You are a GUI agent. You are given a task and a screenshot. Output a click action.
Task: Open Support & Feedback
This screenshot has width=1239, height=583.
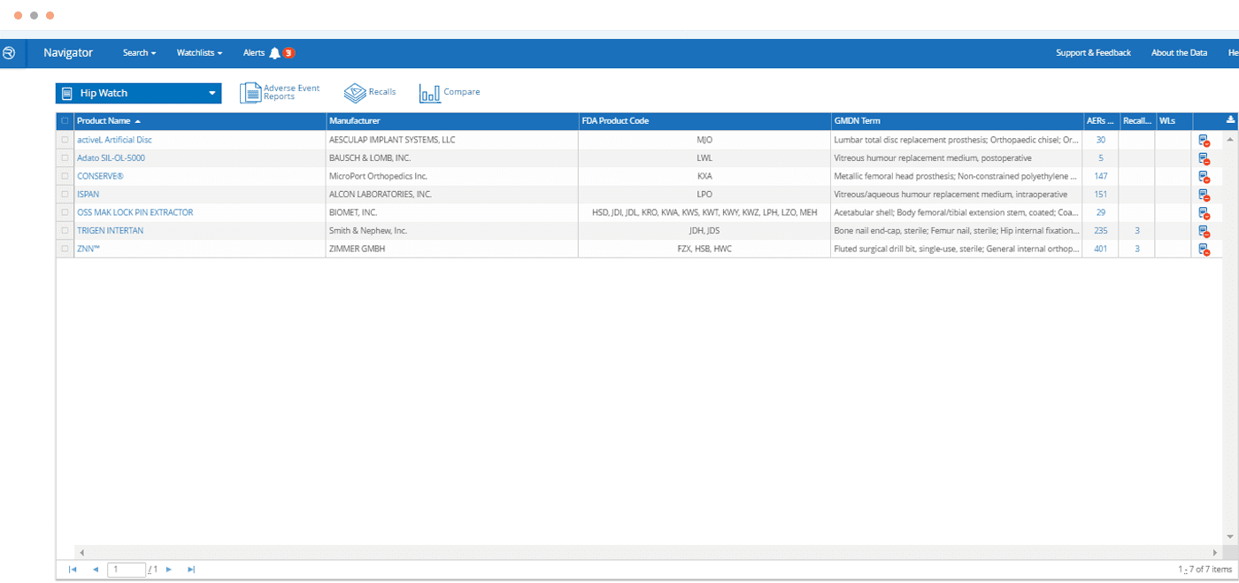(x=1093, y=53)
